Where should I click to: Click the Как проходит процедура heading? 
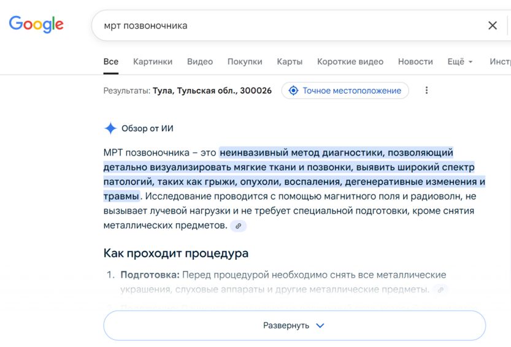pos(176,253)
